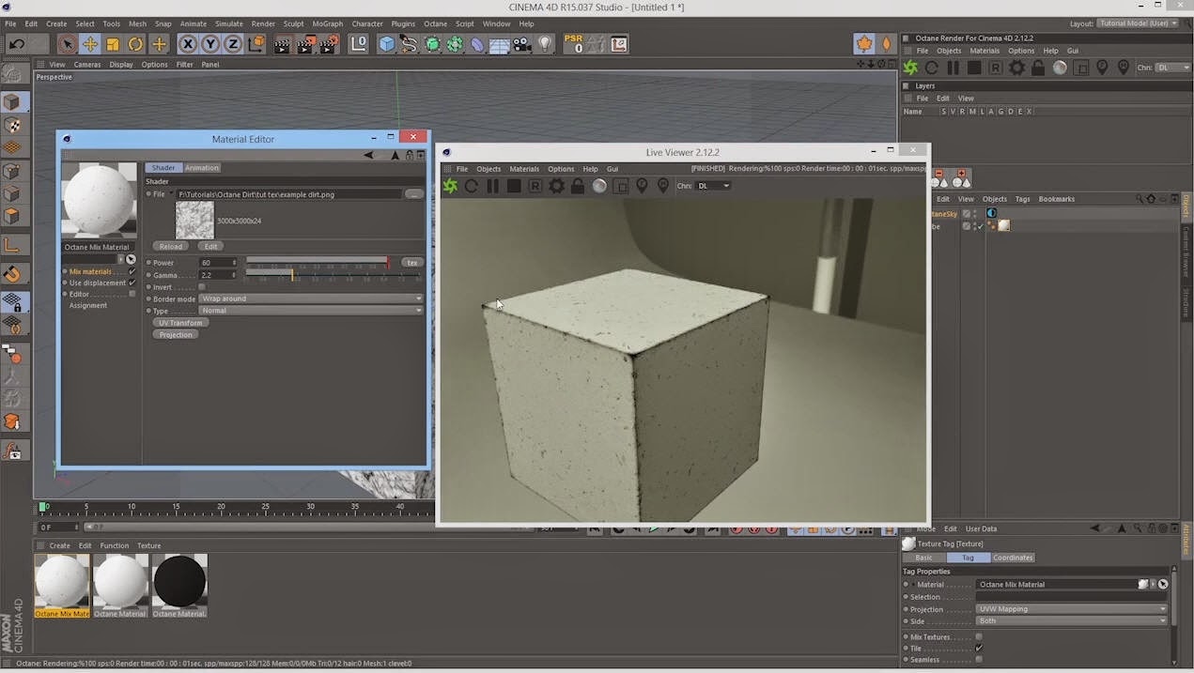The height and width of the screenshot is (673, 1194).
Task: Click the eyedropper icon under Octane Mix Material
Action: pos(131,259)
